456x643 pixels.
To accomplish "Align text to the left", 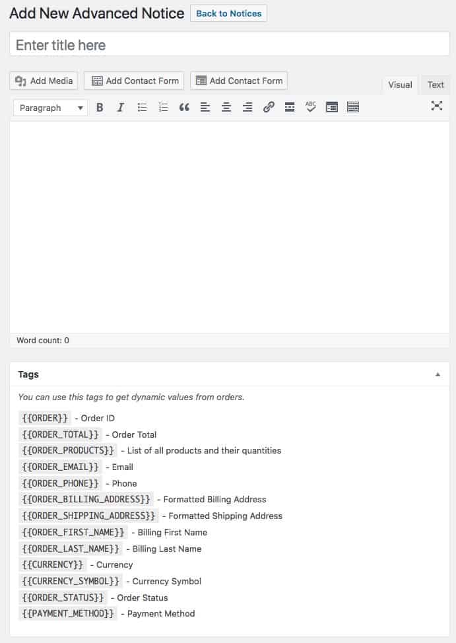I will (205, 108).
